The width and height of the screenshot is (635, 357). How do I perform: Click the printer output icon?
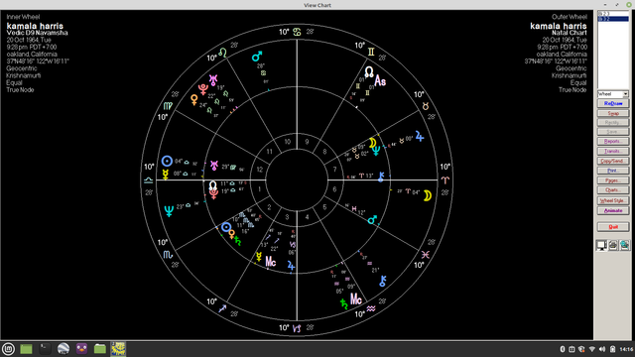click(x=613, y=245)
